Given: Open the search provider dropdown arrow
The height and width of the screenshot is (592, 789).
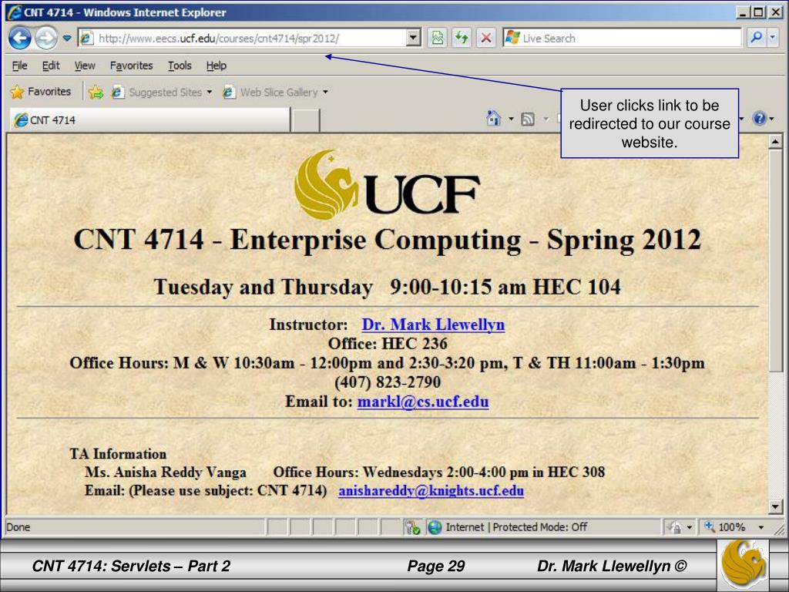Looking at the screenshot, I should tap(773, 38).
